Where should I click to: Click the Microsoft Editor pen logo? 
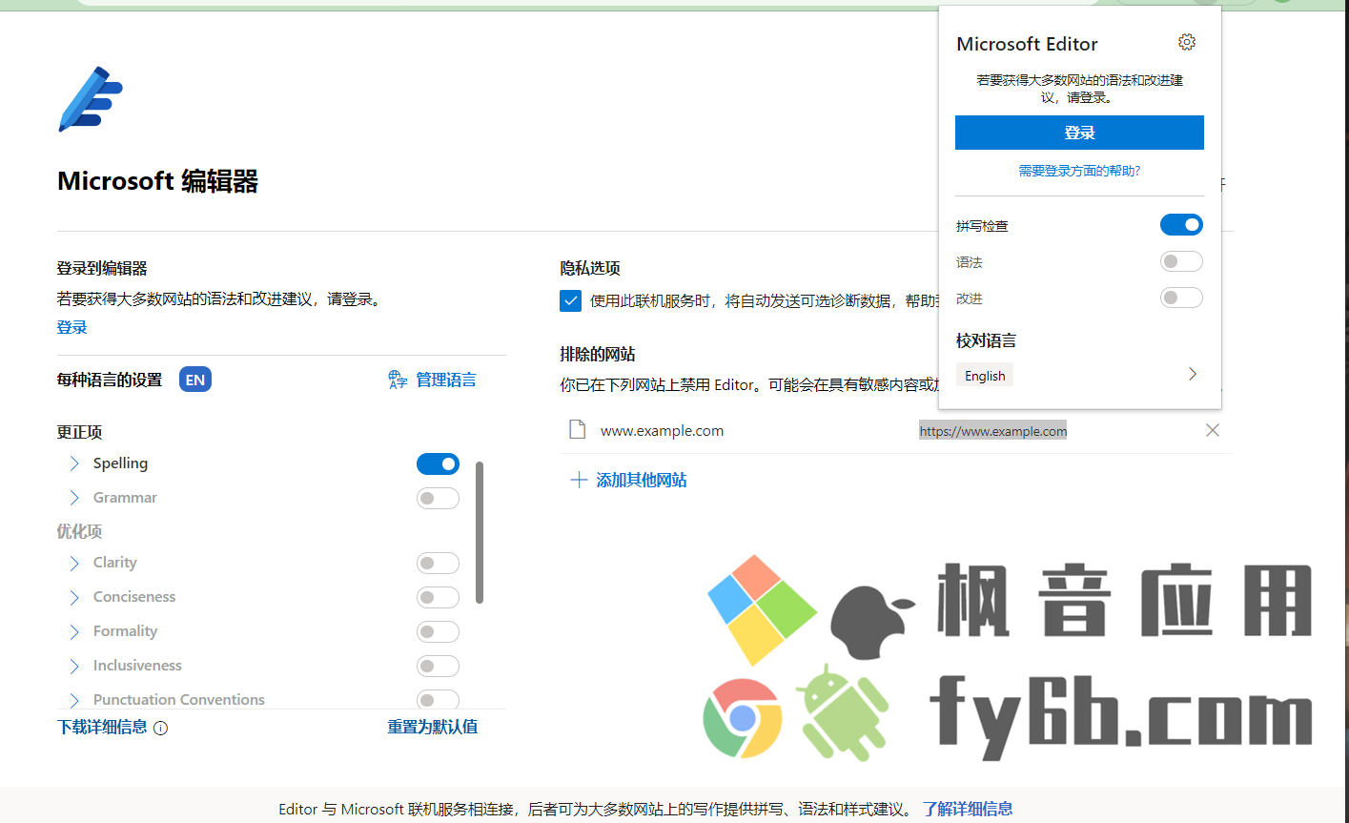[91, 98]
